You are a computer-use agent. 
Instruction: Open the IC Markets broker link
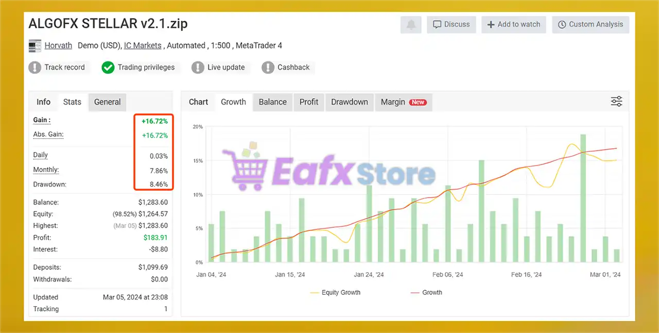[x=143, y=45]
